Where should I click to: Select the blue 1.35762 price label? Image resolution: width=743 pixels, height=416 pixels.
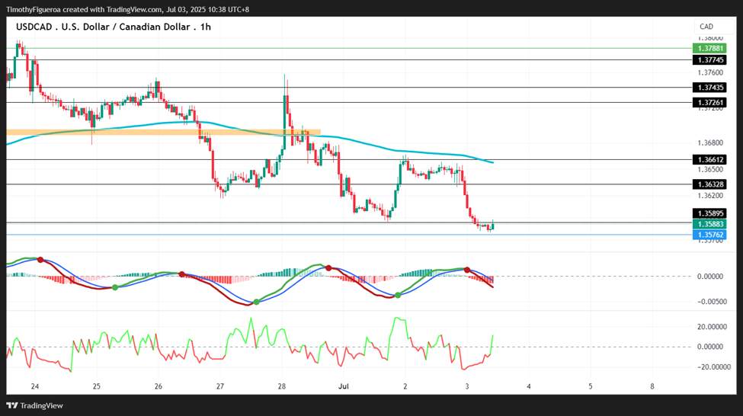pos(709,235)
